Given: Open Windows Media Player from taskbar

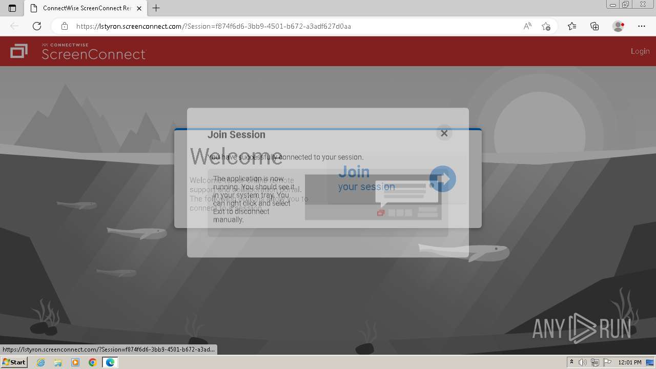Looking at the screenshot, I should (x=75, y=362).
